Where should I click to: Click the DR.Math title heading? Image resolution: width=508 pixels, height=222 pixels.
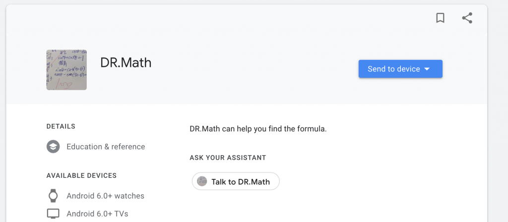point(126,63)
